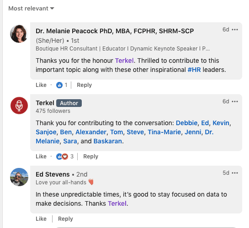249x228 pixels.
Task: Open the Debbie mention link
Action: click(x=186, y=123)
